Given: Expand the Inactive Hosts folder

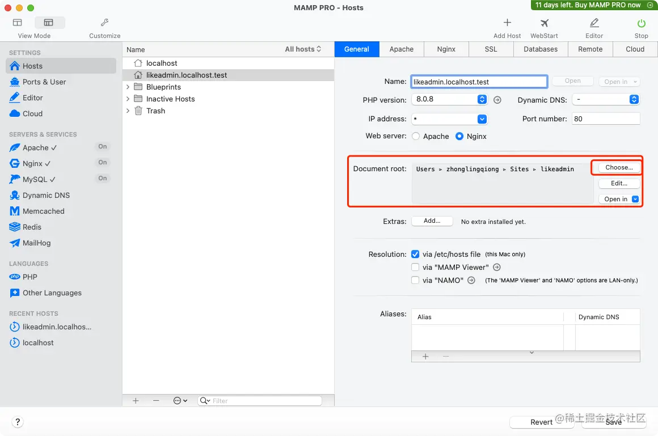Looking at the screenshot, I should [x=128, y=99].
